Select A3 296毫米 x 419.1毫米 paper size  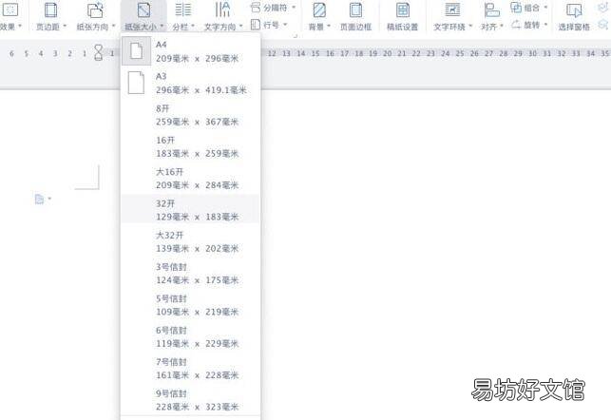click(x=191, y=83)
